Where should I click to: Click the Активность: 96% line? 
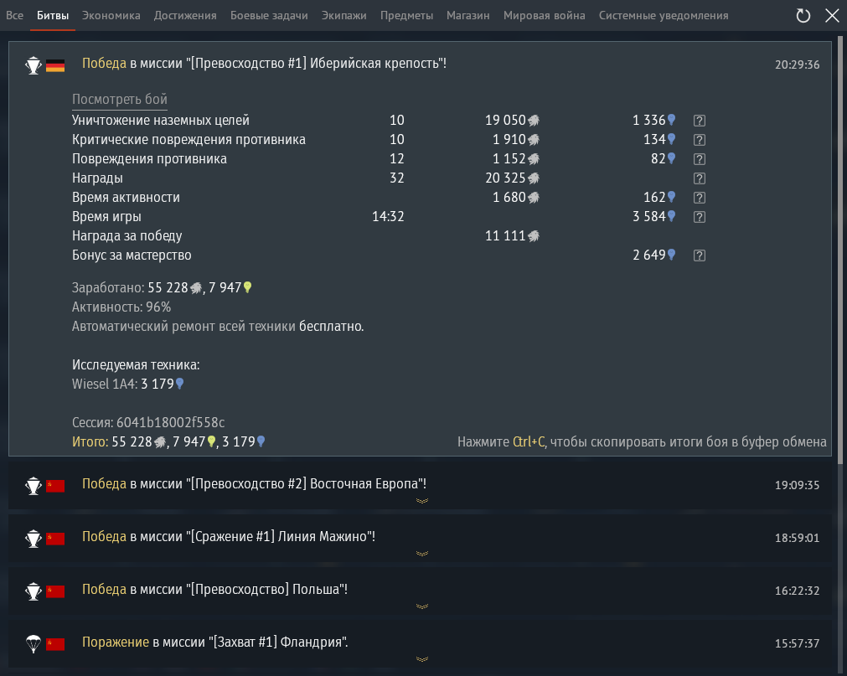pos(121,307)
